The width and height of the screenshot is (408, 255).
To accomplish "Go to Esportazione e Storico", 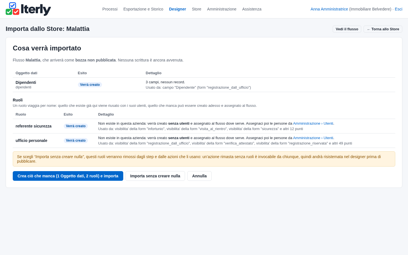I will pos(143,9).
